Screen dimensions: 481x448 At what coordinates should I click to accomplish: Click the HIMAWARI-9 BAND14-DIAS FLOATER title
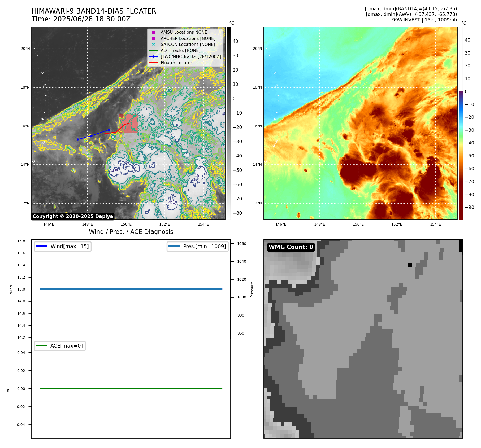tap(94, 11)
